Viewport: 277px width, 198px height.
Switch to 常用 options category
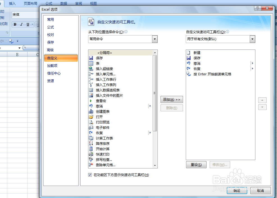51,19
